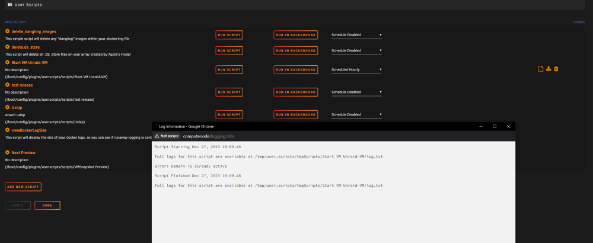This screenshot has height=243, width=593.
Task: Maximize the Log Information Chrome window
Action: point(495,127)
